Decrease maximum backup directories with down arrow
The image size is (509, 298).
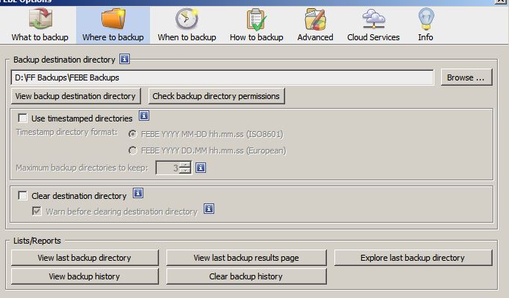click(185, 171)
